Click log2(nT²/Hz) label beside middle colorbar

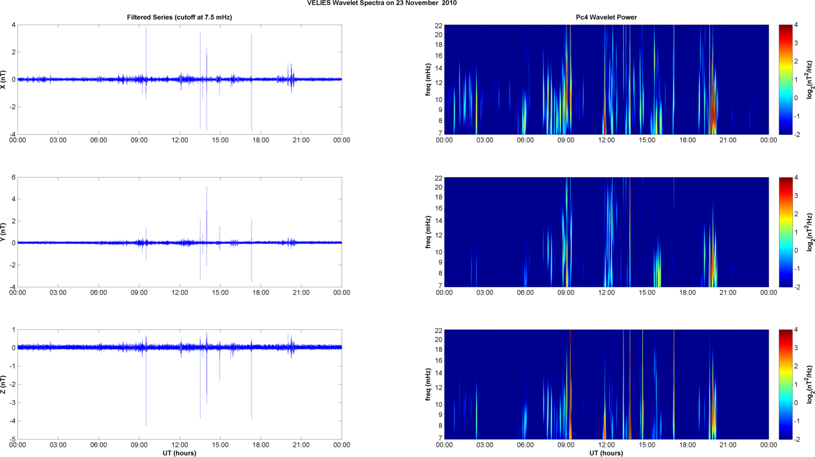809,232
